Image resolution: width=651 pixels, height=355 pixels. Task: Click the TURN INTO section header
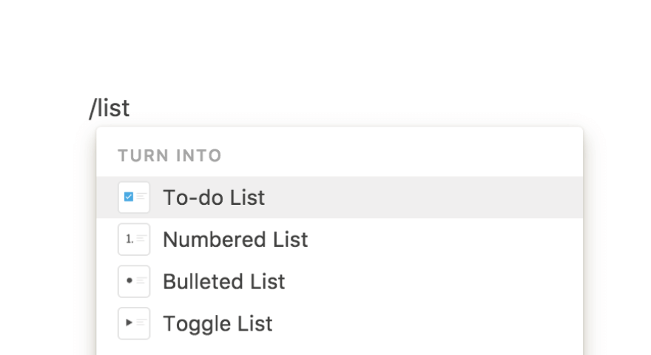click(x=169, y=156)
